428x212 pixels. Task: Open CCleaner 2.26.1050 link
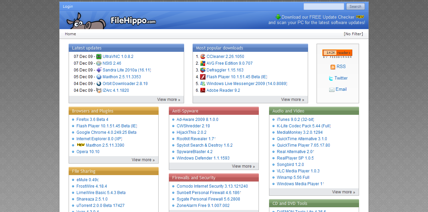click(x=225, y=57)
